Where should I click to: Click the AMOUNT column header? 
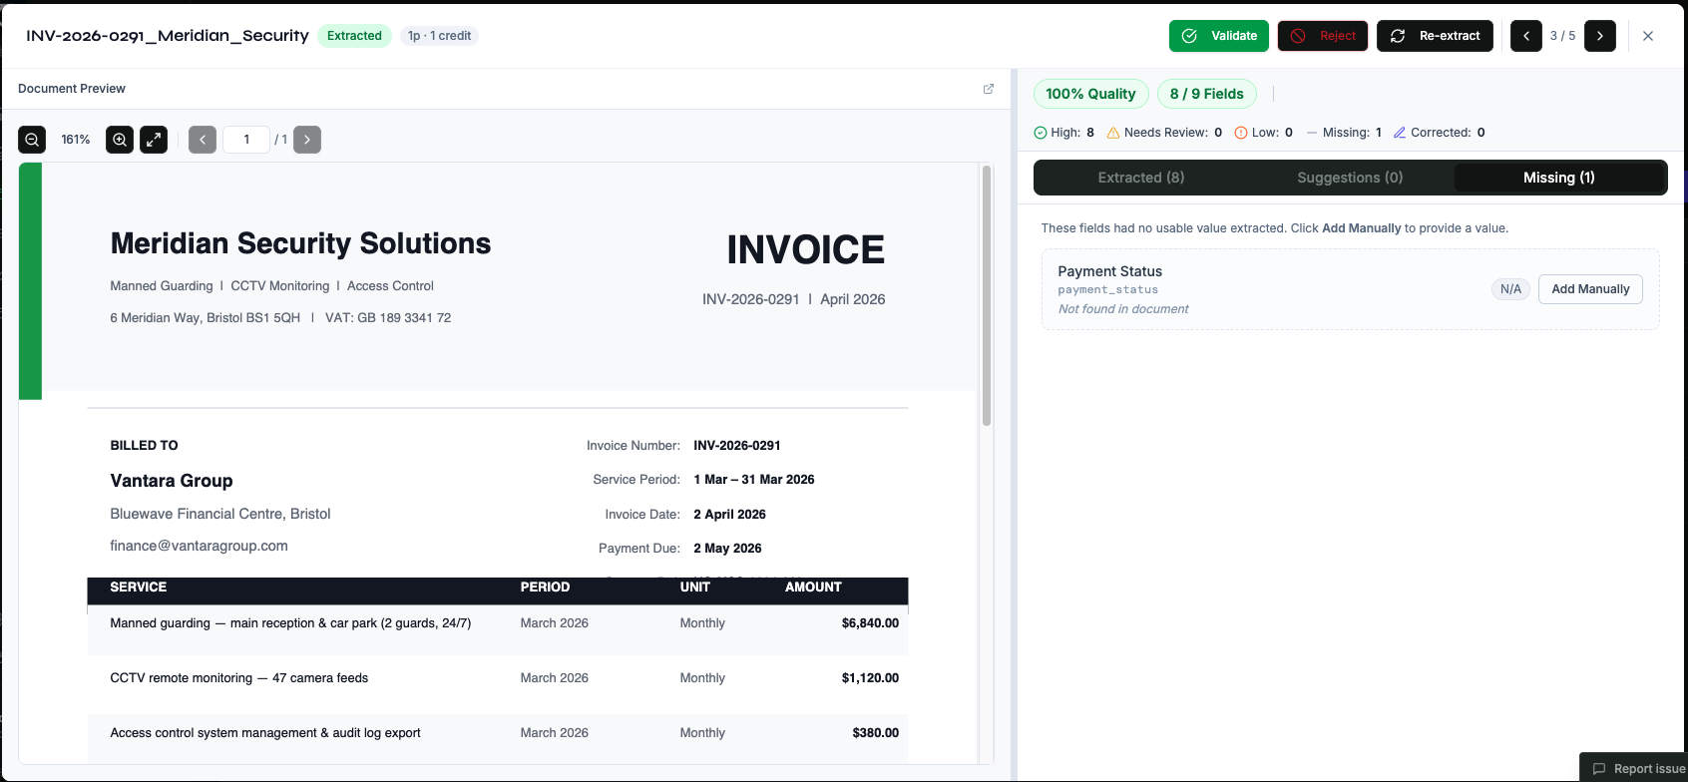coord(813,587)
